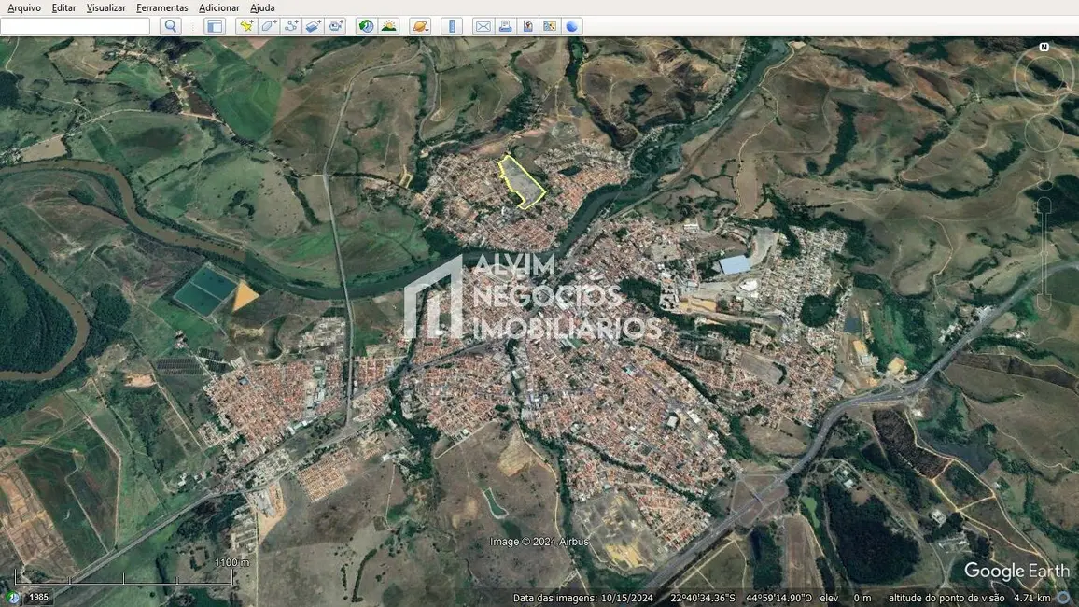The height and width of the screenshot is (607, 1079).
Task: Open the planet switcher dropdown
Action: [x=420, y=26]
